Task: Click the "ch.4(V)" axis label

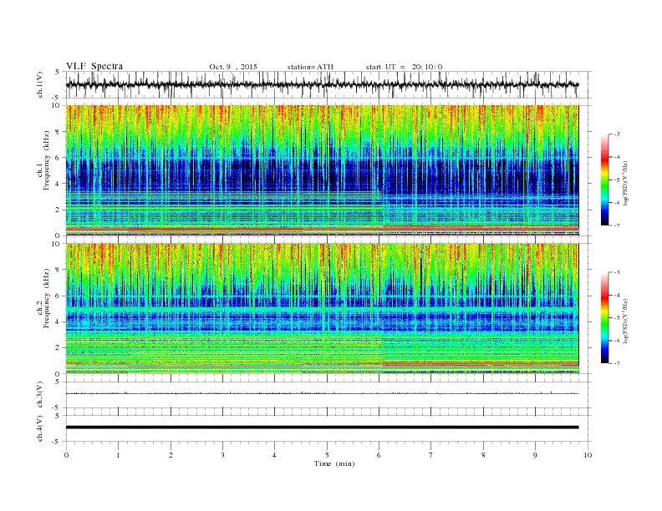Action: point(40,428)
